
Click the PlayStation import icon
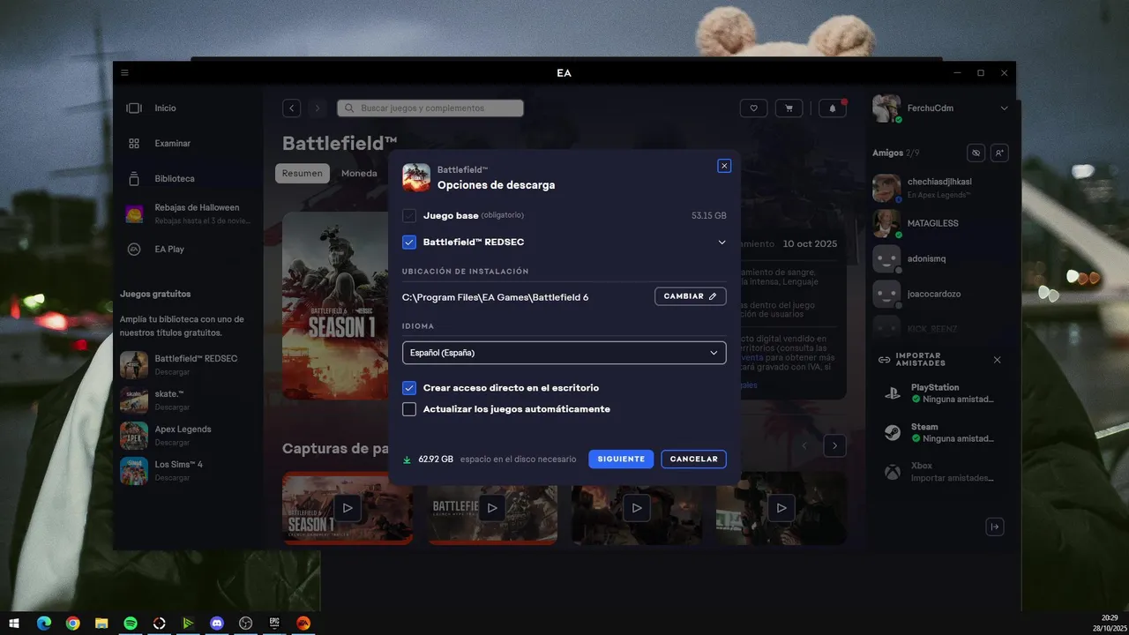click(x=893, y=393)
